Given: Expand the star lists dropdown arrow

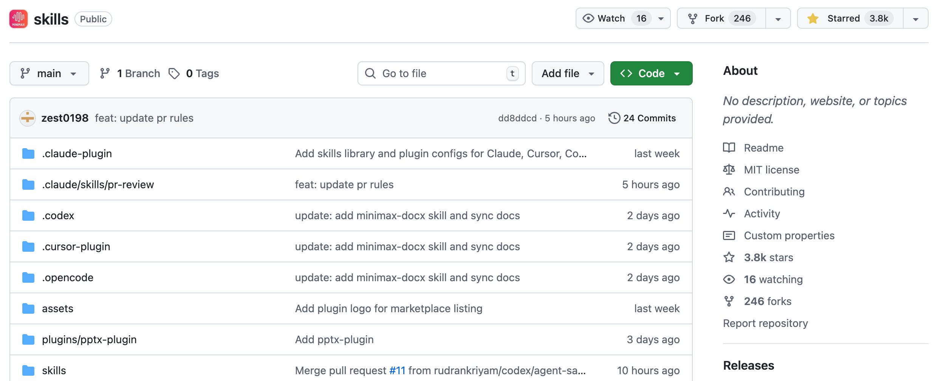Looking at the screenshot, I should point(915,19).
